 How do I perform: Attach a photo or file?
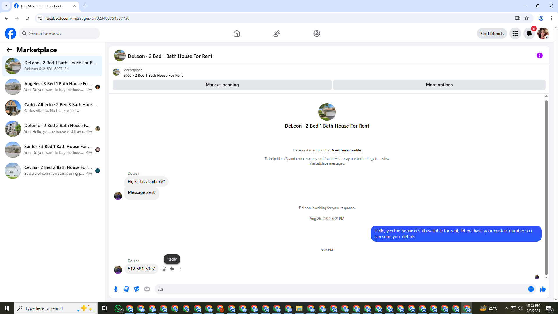pyautogui.click(x=126, y=289)
